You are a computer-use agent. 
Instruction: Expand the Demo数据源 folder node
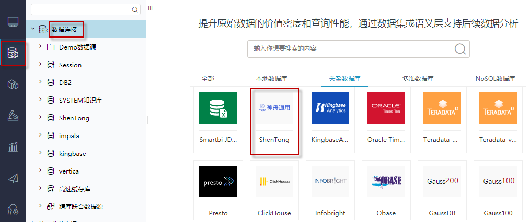pos(40,46)
